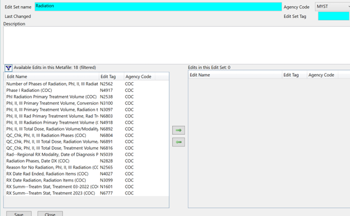
Task: Select edit with tag N3100
Action: pyautogui.click(x=86, y=104)
